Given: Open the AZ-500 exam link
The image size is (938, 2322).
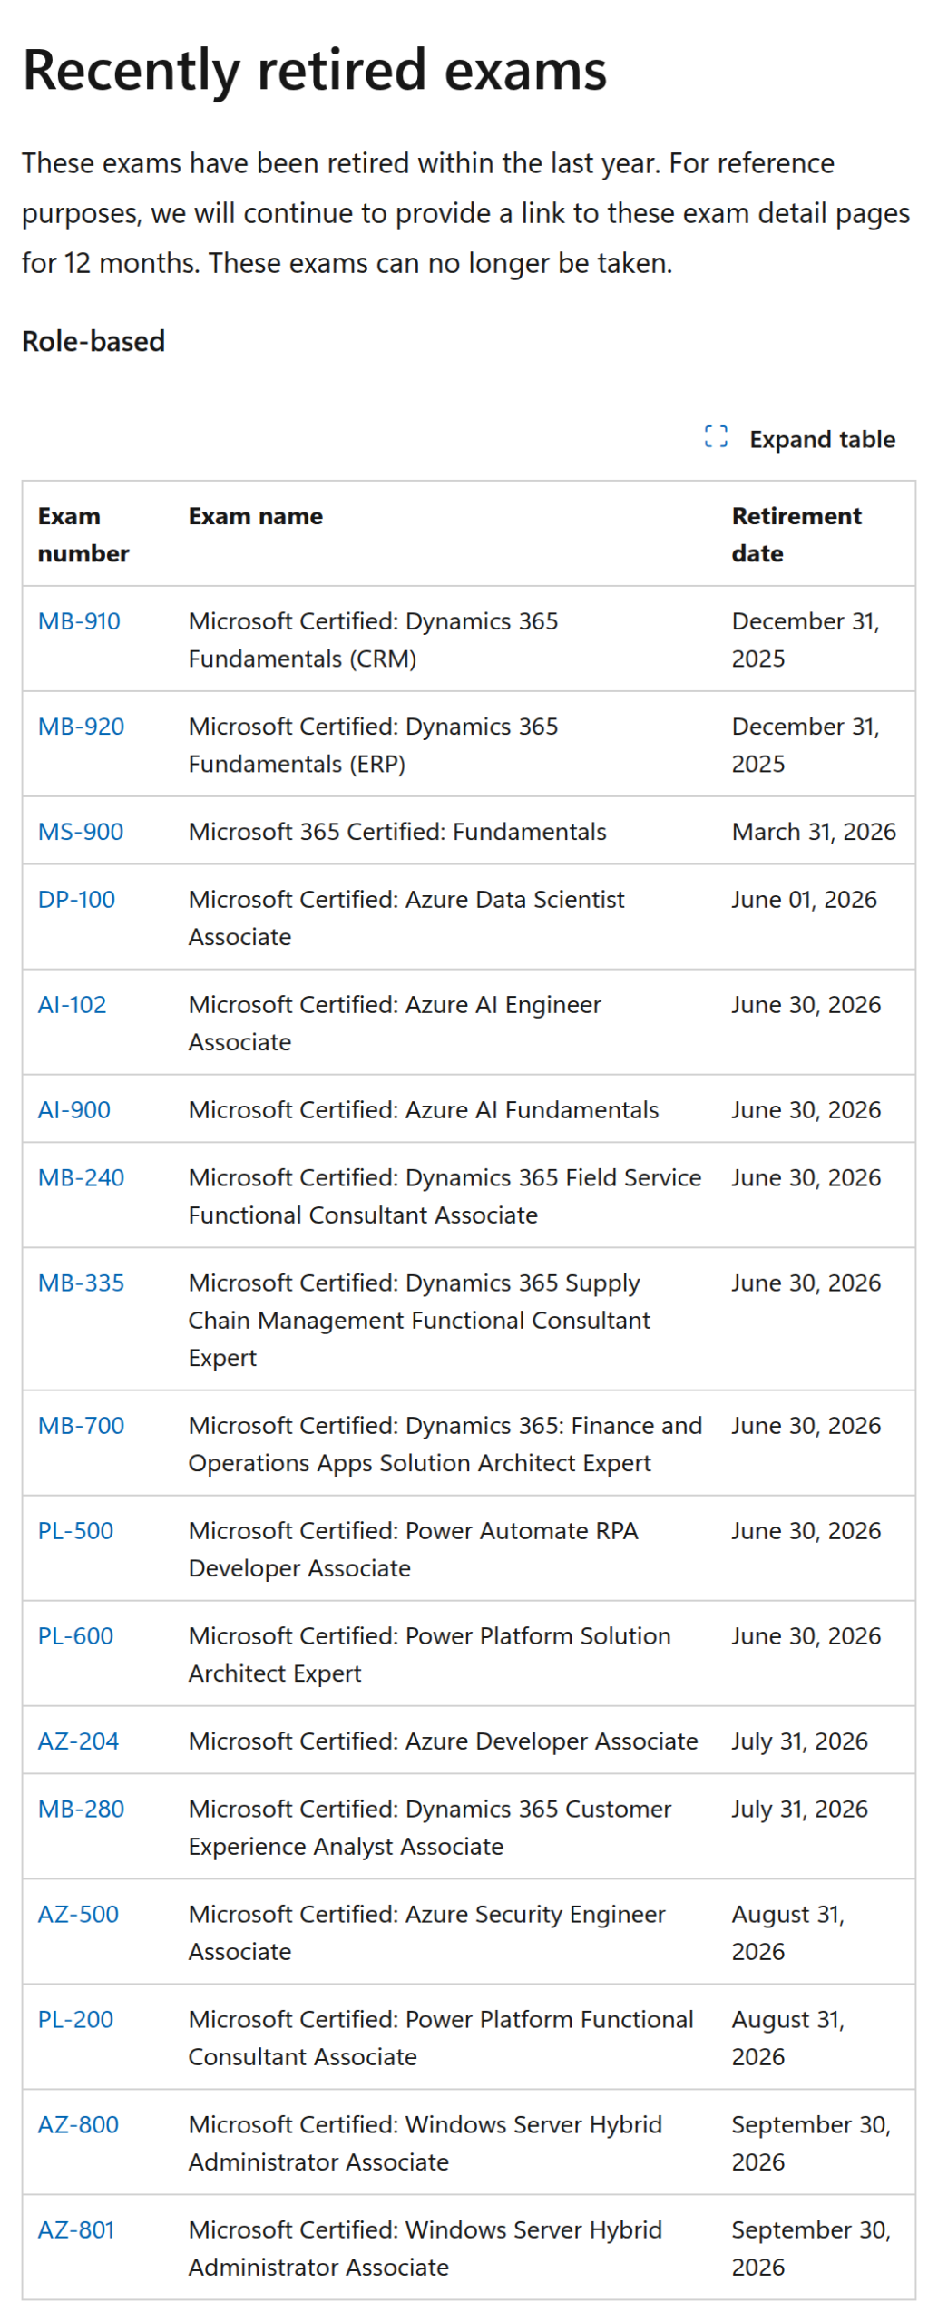Looking at the screenshot, I should coord(78,1914).
